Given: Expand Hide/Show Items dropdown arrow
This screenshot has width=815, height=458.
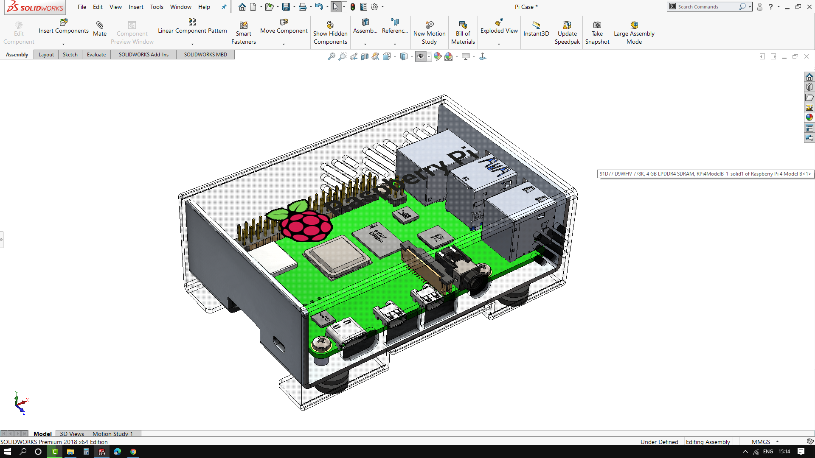Looking at the screenshot, I should pos(429,56).
